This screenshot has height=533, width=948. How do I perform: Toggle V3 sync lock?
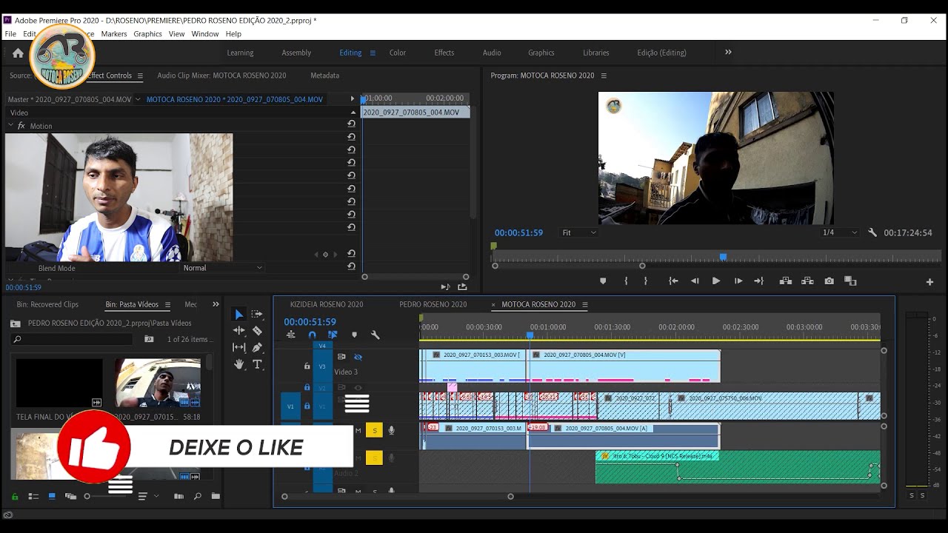coord(341,357)
